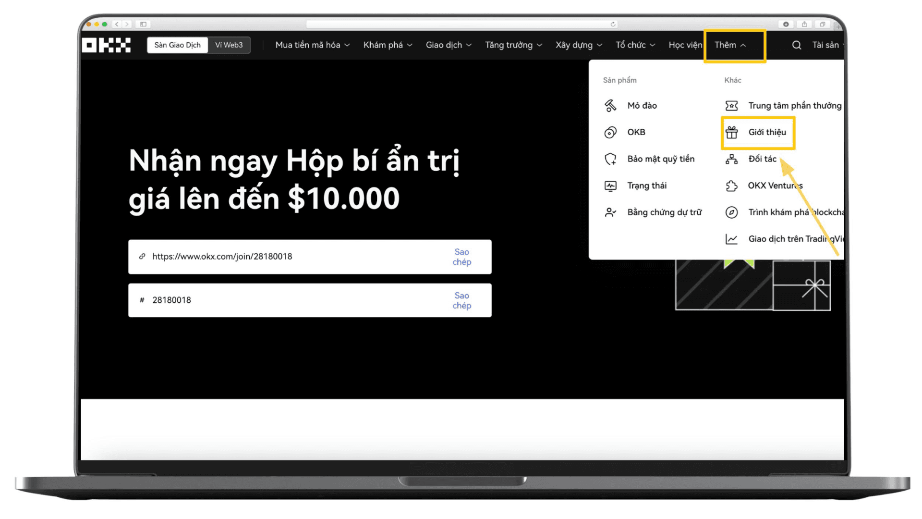
Task: Copy the referral link
Action: (461, 257)
